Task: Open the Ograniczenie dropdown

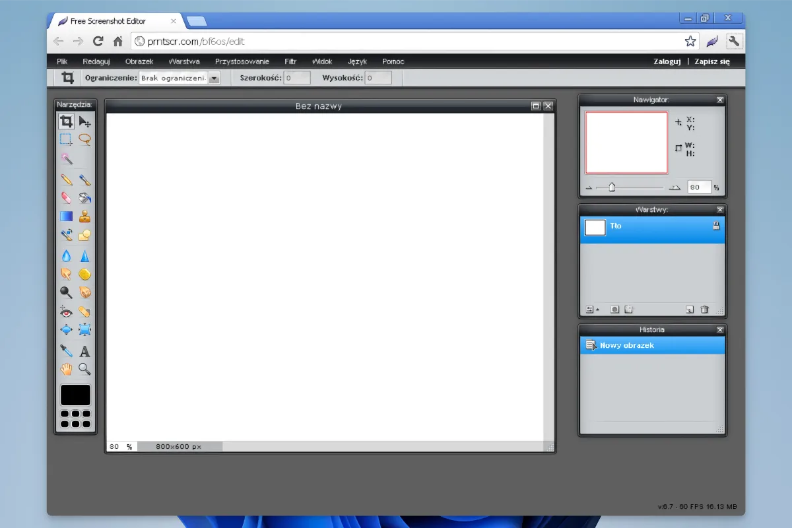Action: tap(213, 78)
